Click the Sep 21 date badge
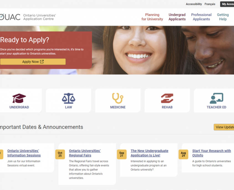Screen dimensions: 234x190 point(122,154)
